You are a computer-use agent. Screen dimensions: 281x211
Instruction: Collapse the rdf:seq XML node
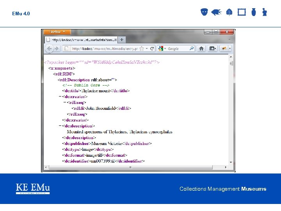[x=65, y=102]
